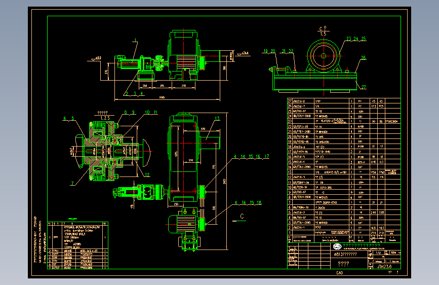Select part balloon 7 on the coupling detail

point(72,183)
